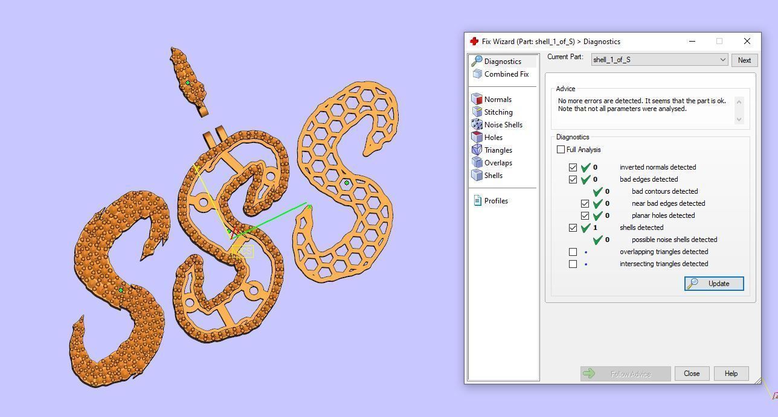Click the Shells icon in sidebar

click(x=477, y=175)
